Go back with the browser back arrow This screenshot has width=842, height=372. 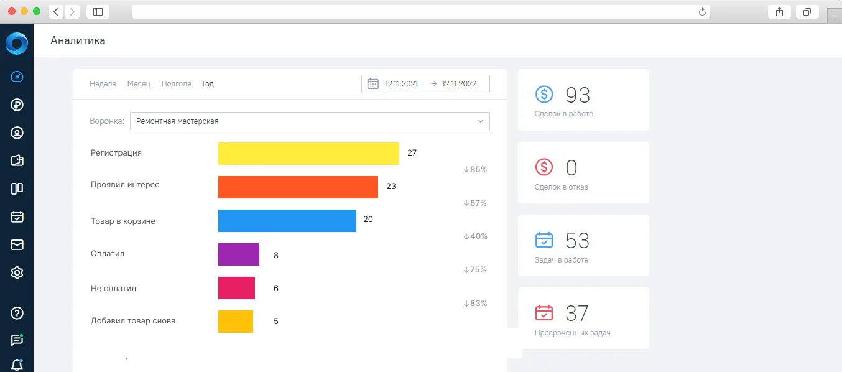point(56,12)
